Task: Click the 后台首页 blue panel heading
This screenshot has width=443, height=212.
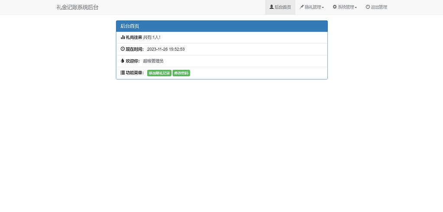Action: (x=222, y=26)
